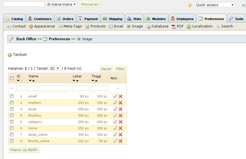Open the Customers tab
Screen dimensions: 246x159
pos(40,19)
